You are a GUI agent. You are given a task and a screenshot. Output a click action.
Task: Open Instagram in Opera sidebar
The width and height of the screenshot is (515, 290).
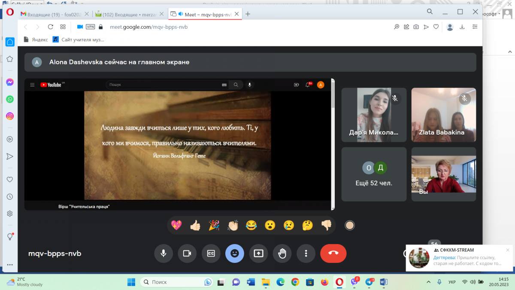coord(9,116)
